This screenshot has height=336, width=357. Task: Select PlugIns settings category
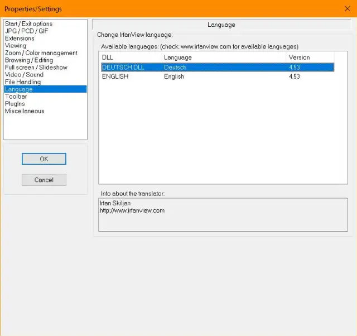15,104
